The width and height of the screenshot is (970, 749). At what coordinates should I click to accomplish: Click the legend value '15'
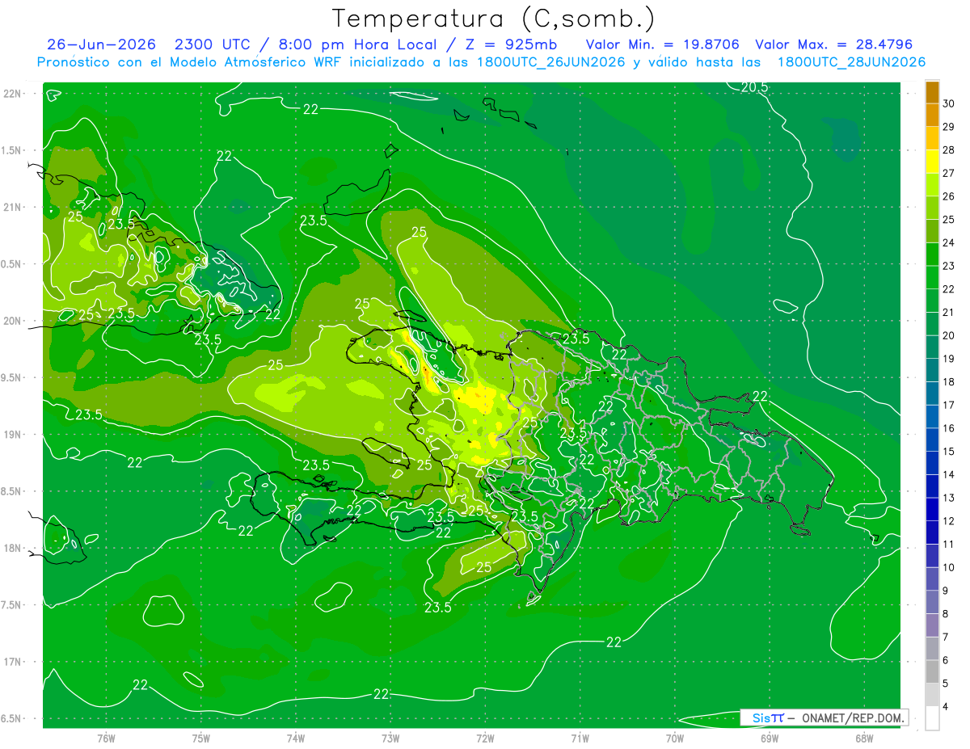[950, 452]
